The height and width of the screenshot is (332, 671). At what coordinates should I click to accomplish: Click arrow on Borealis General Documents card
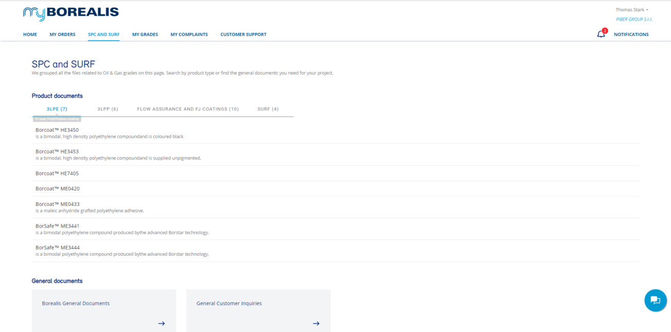click(x=161, y=323)
